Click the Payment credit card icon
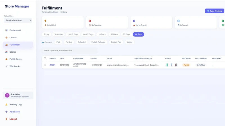225x126 pixels. pyautogui.click(x=43, y=43)
